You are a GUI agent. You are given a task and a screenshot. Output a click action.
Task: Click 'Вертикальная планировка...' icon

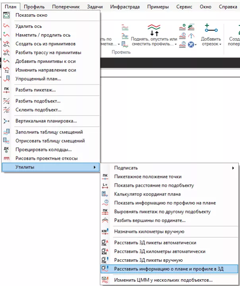pyautogui.click(x=6, y=121)
